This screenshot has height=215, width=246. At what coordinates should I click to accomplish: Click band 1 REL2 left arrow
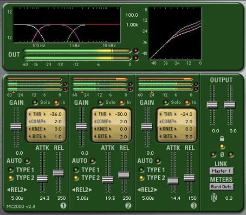click(x=9, y=190)
